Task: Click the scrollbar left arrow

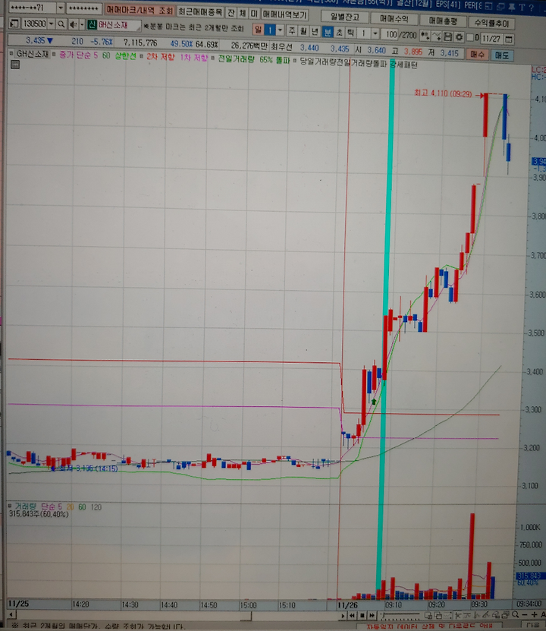Action: (11, 614)
